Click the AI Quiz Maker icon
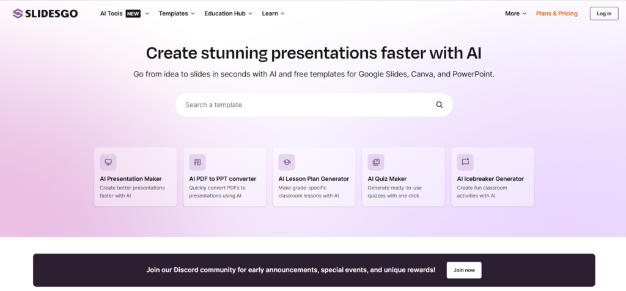The image size is (626, 291). 376,162
